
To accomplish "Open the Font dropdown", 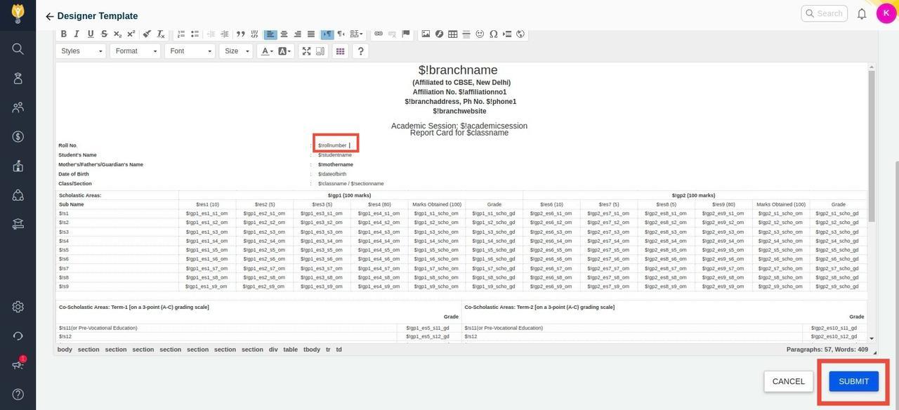I will point(190,51).
